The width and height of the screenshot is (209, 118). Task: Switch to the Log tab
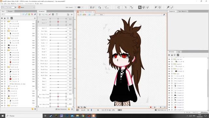coord(179,52)
